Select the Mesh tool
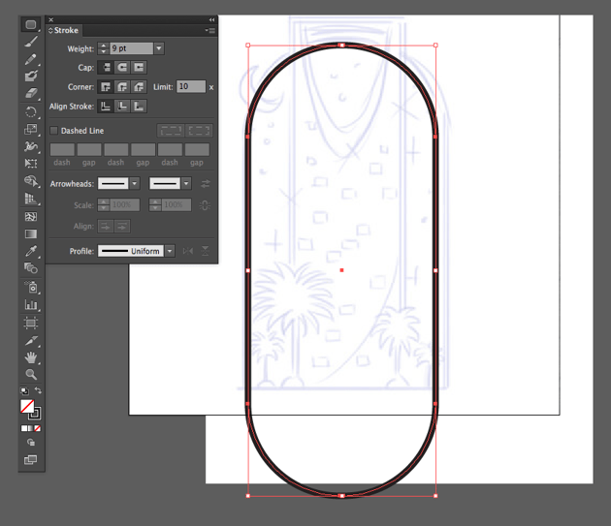Image resolution: width=611 pixels, height=526 pixels. click(x=31, y=216)
